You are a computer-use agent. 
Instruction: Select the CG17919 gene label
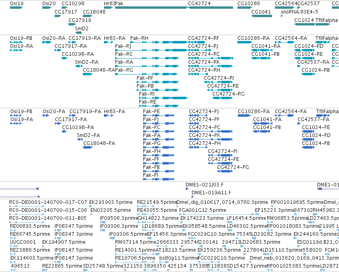point(80,20)
